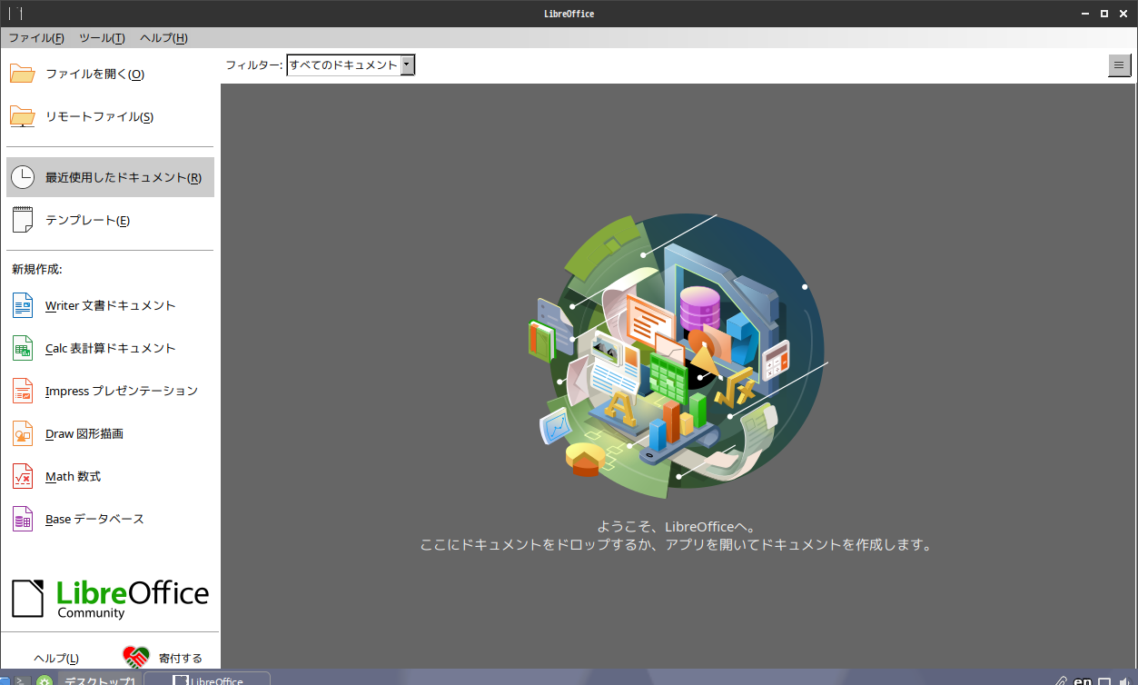The height and width of the screenshot is (685, 1138).
Task: Open the テンプレート templates list
Action: click(110, 221)
